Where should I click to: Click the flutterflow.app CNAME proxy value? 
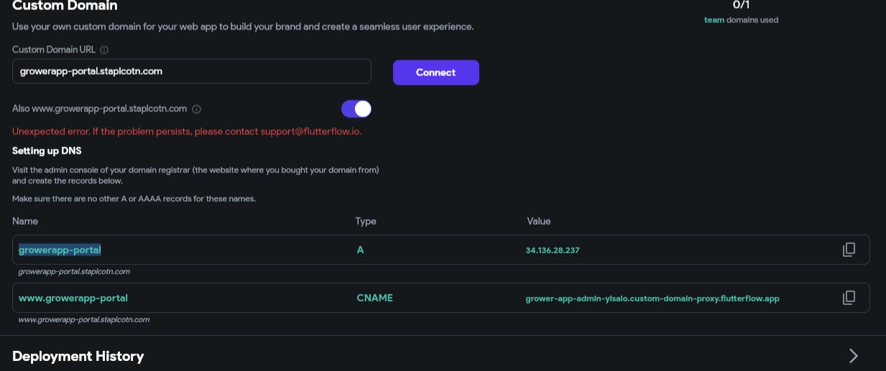(x=652, y=299)
